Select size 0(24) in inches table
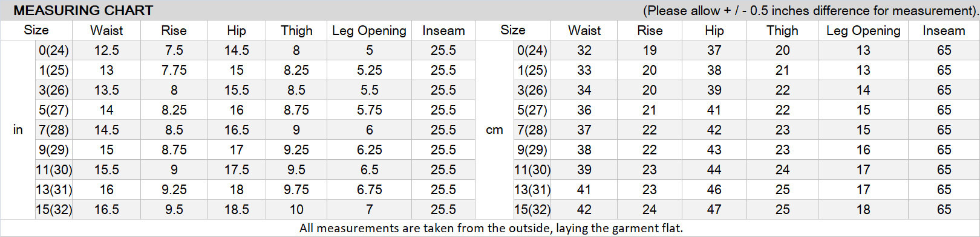The height and width of the screenshot is (237, 980). (54, 50)
